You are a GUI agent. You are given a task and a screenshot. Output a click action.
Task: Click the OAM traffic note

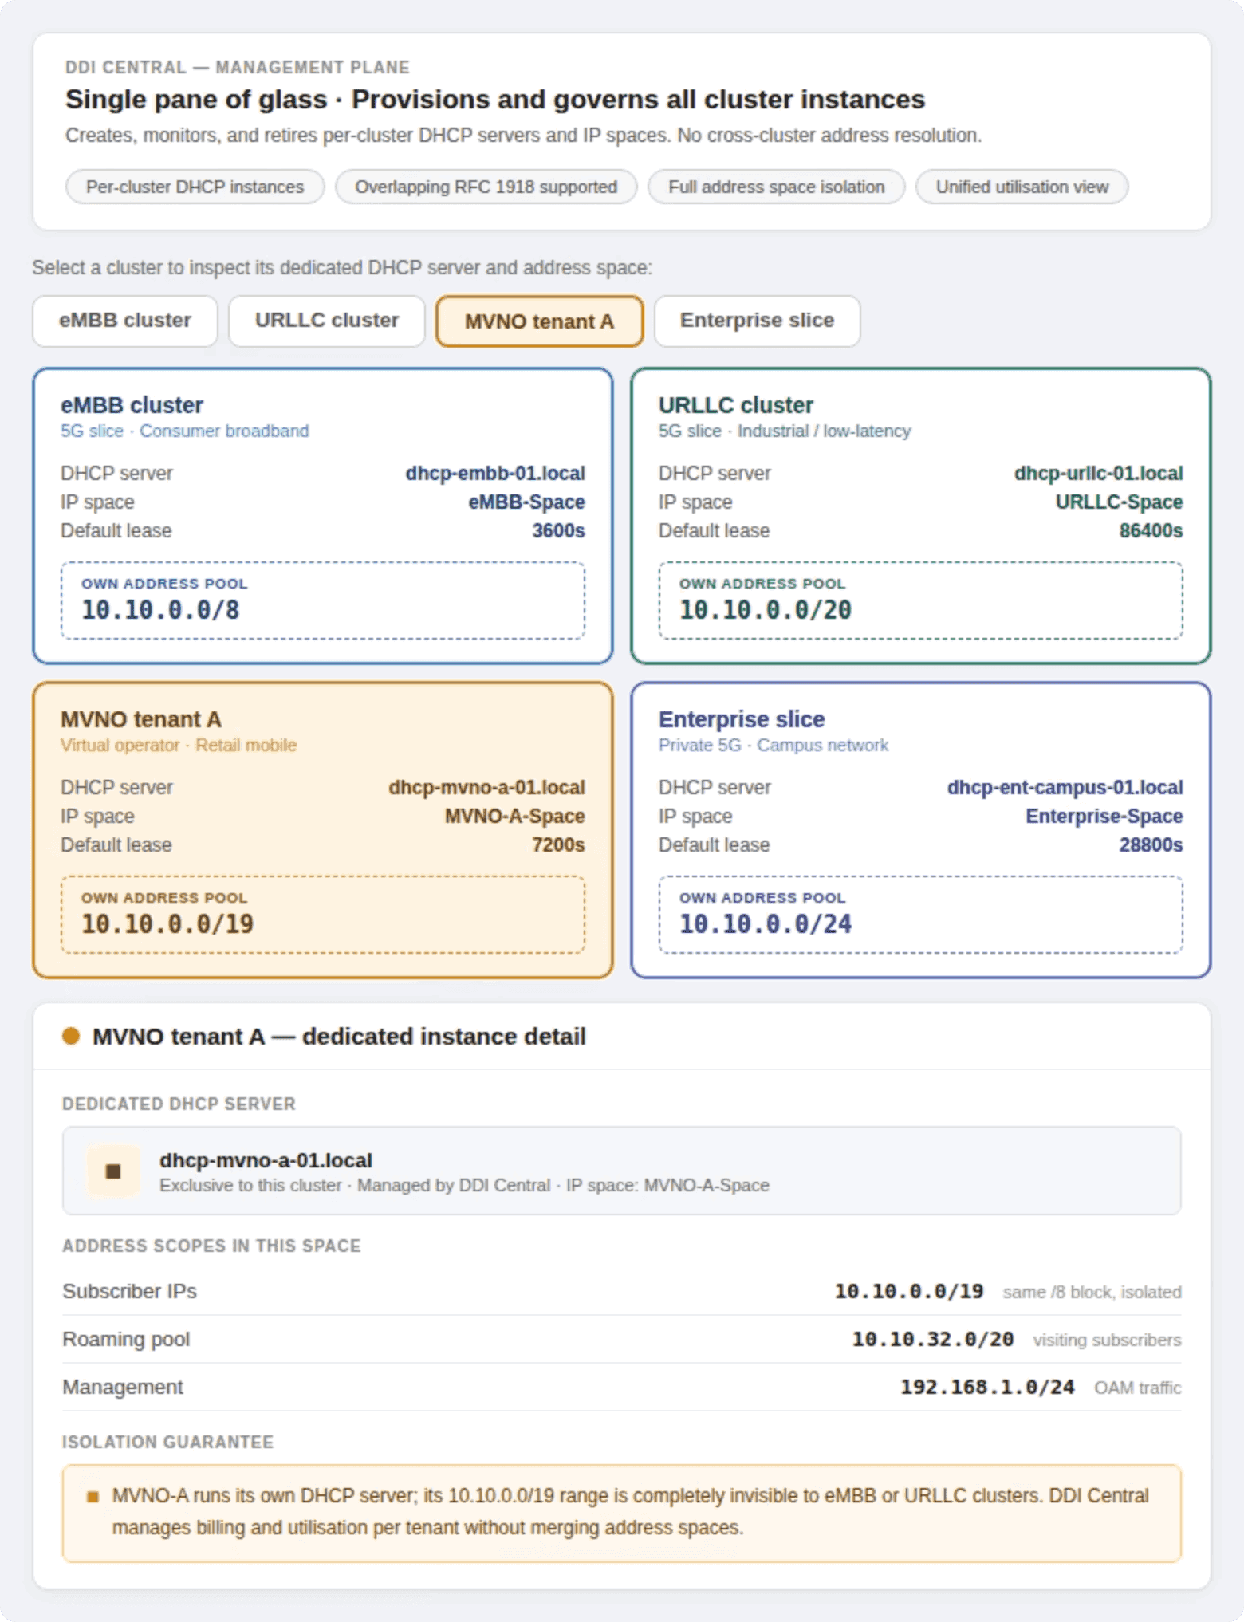click(1137, 1388)
